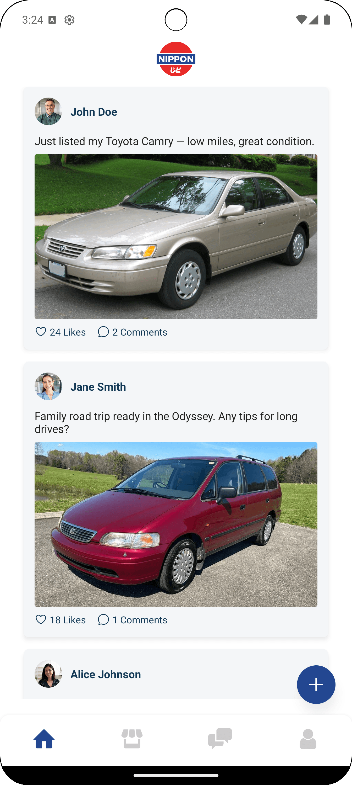Screen dimensions: 352x785
Task: Tap the bottom home gesture bar
Action: point(176,775)
